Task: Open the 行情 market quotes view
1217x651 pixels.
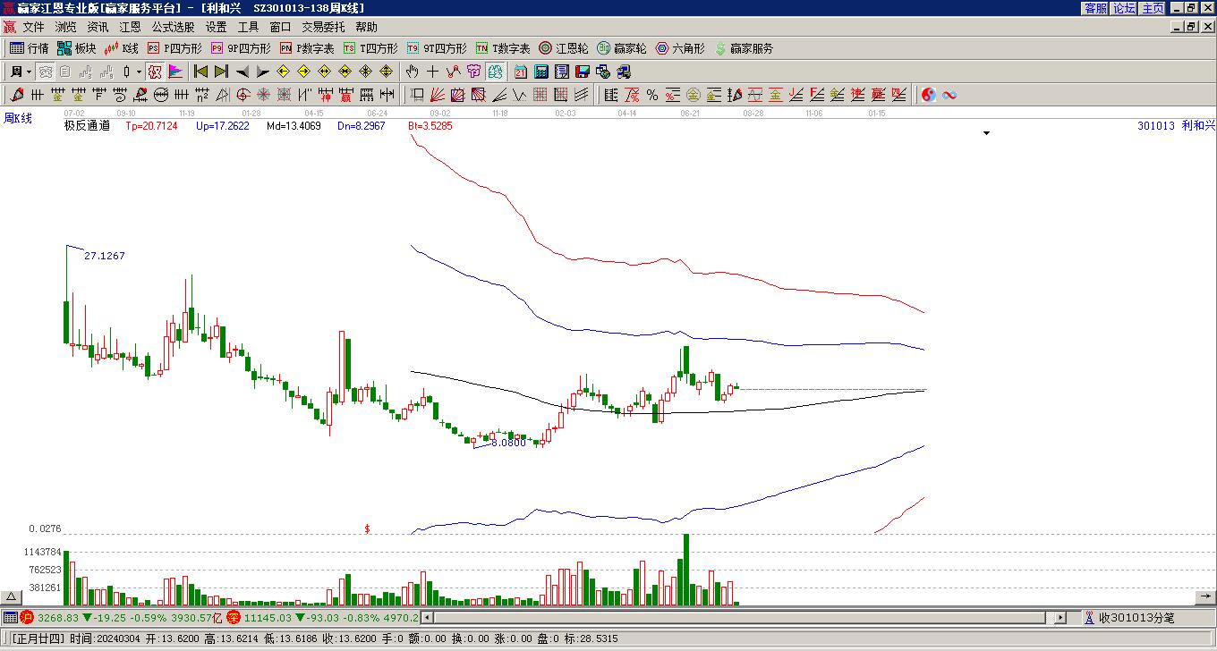Action: click(x=29, y=48)
